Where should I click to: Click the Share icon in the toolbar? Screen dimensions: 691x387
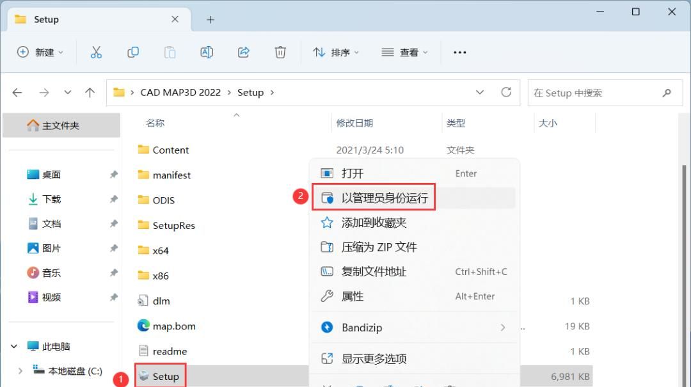pos(243,52)
